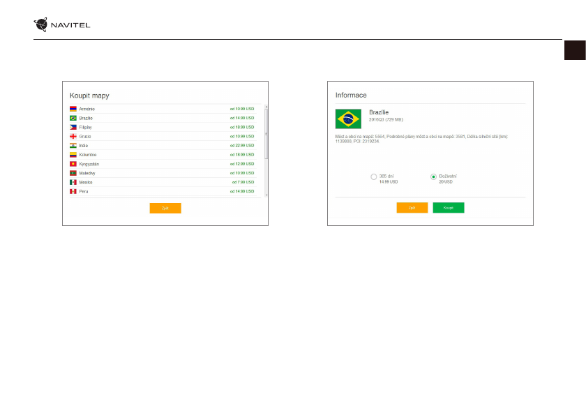The height and width of the screenshot is (415, 586).
Task: Click the map list scrollbar down arrow
Action: [x=266, y=196]
